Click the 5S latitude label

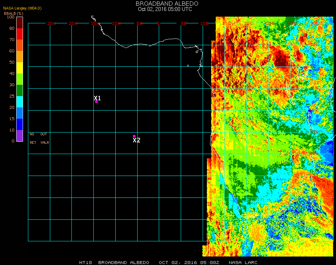pyautogui.click(x=314, y=88)
